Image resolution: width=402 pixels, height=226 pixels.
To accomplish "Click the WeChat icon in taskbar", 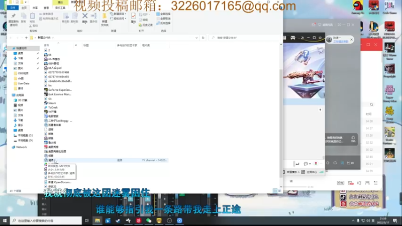I will click(x=149, y=220).
